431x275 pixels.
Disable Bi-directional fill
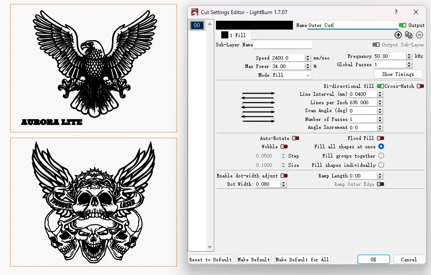click(x=381, y=86)
